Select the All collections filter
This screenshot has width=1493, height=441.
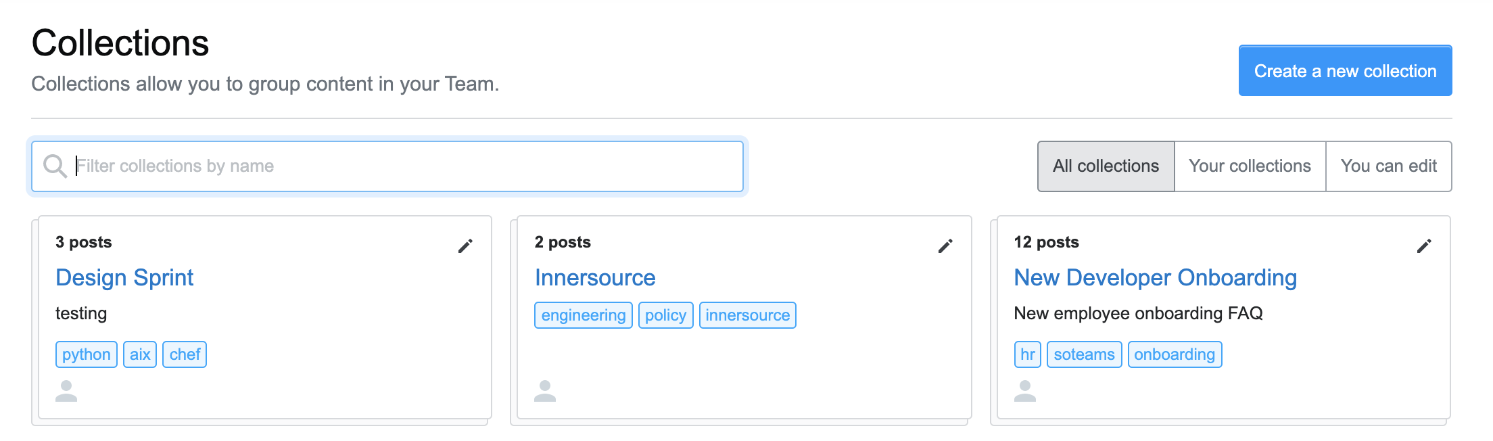pyautogui.click(x=1106, y=166)
